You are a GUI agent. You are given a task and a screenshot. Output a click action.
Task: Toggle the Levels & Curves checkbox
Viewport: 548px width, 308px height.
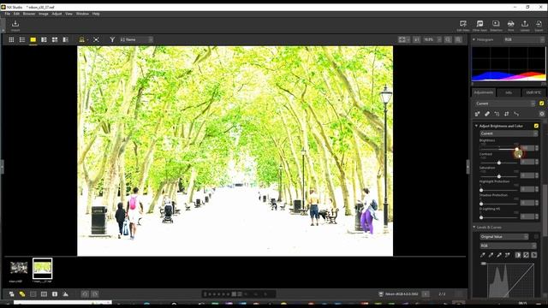coord(536,237)
